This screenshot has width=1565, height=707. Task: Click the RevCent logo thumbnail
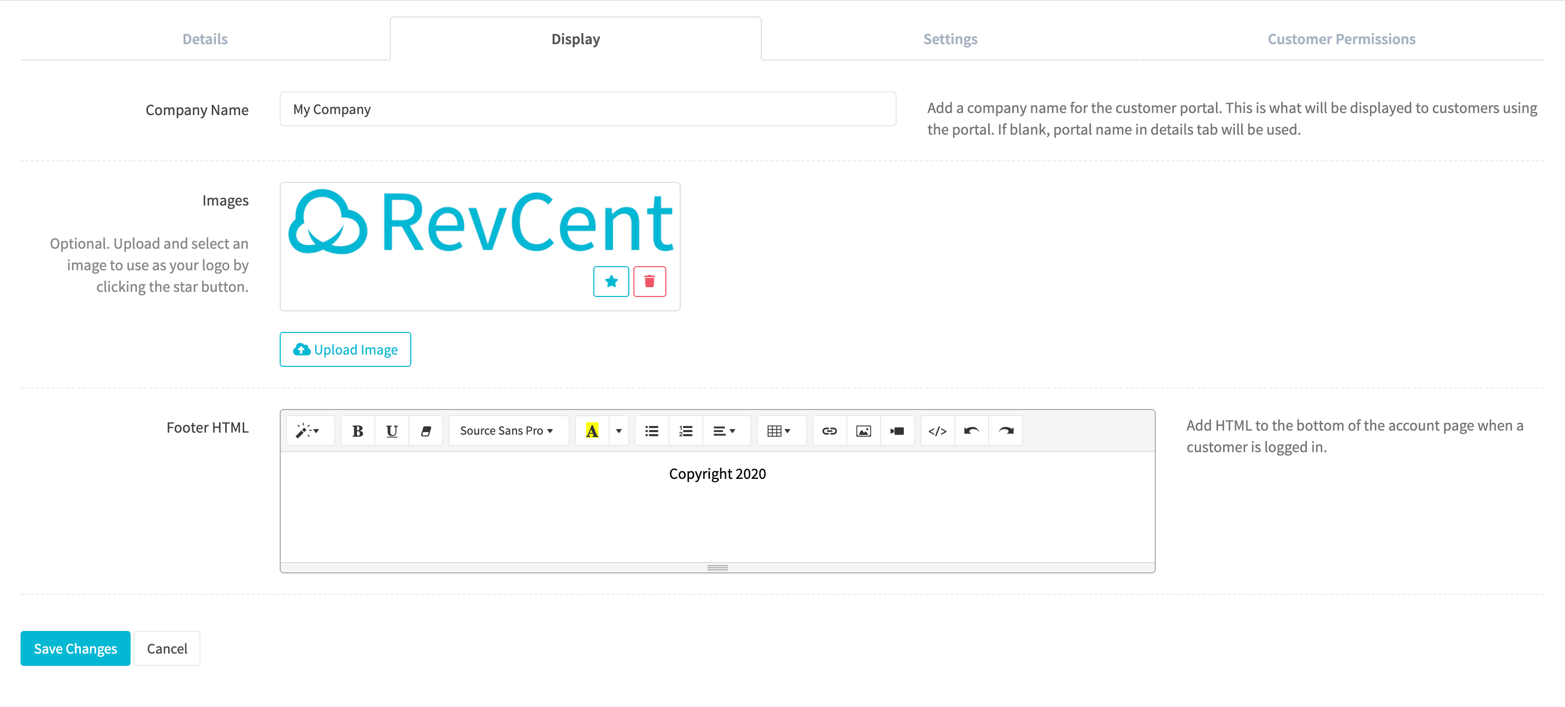coord(480,221)
